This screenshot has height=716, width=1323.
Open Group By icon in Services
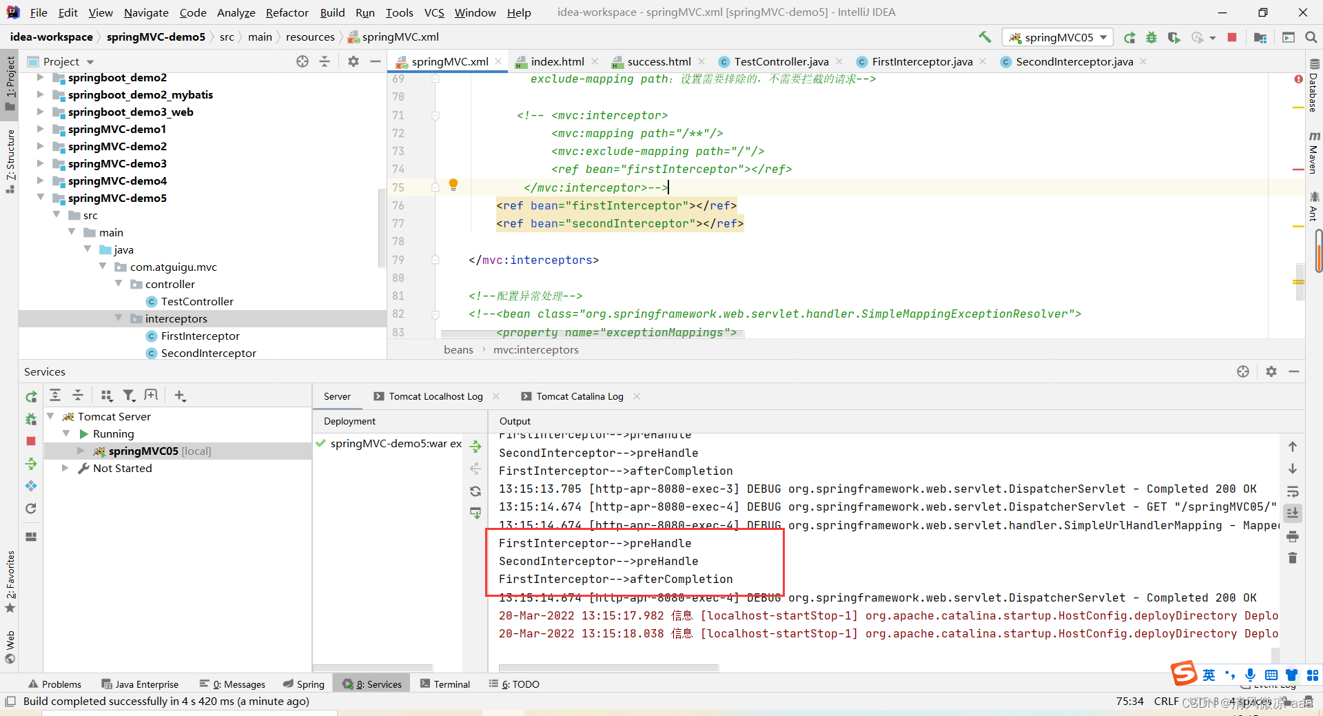pos(107,395)
